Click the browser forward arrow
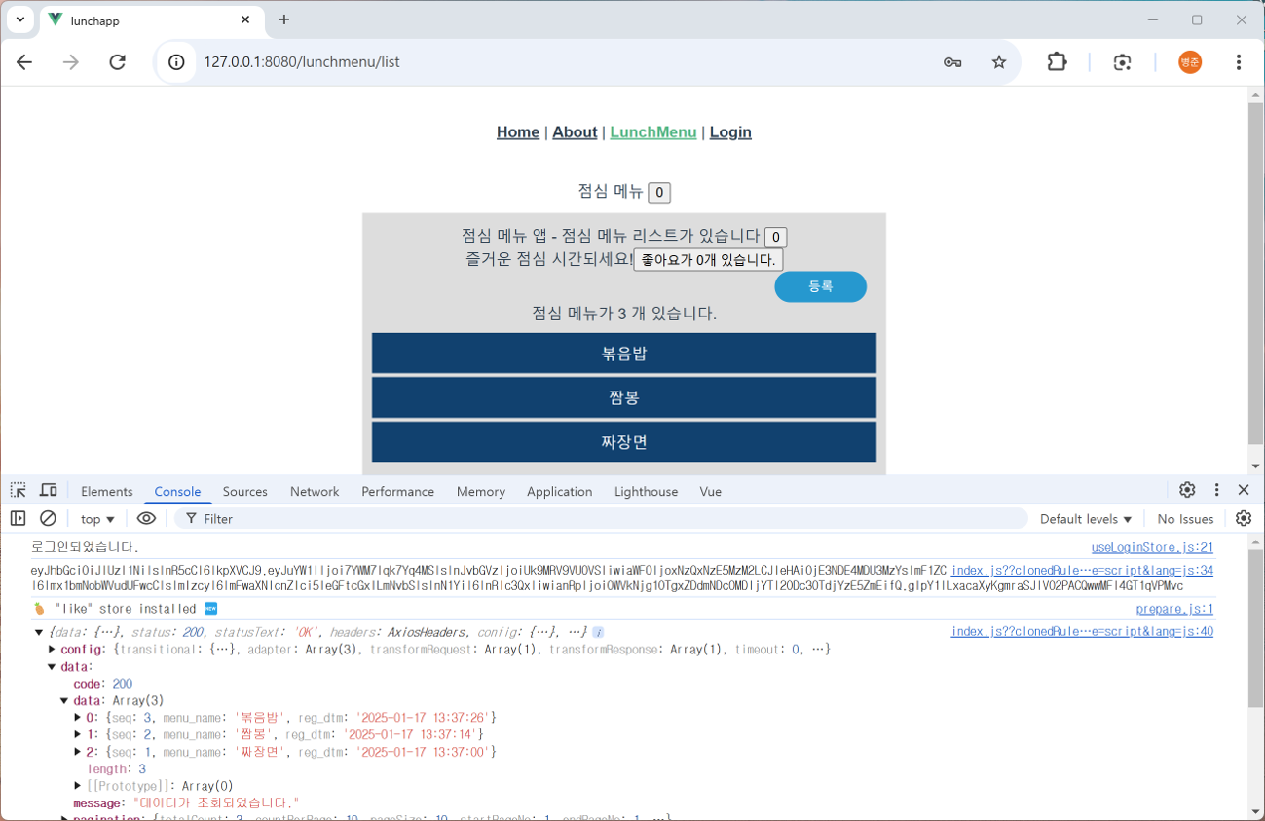 coord(71,62)
